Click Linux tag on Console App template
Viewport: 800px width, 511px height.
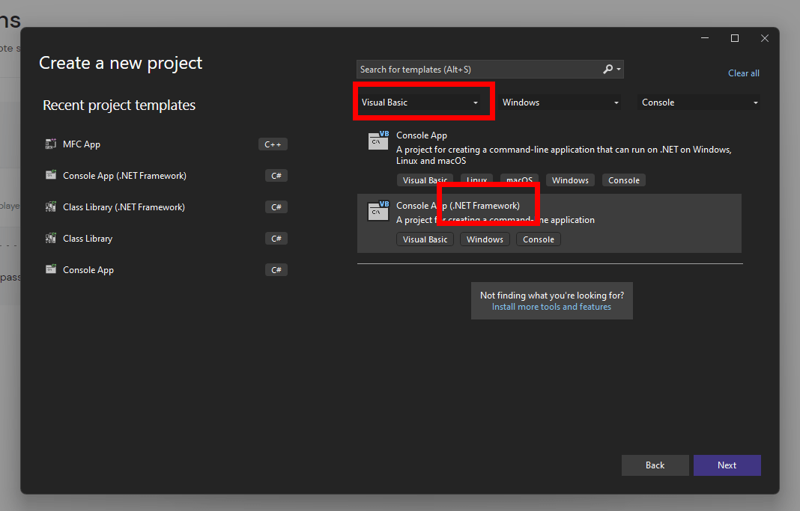pos(476,180)
